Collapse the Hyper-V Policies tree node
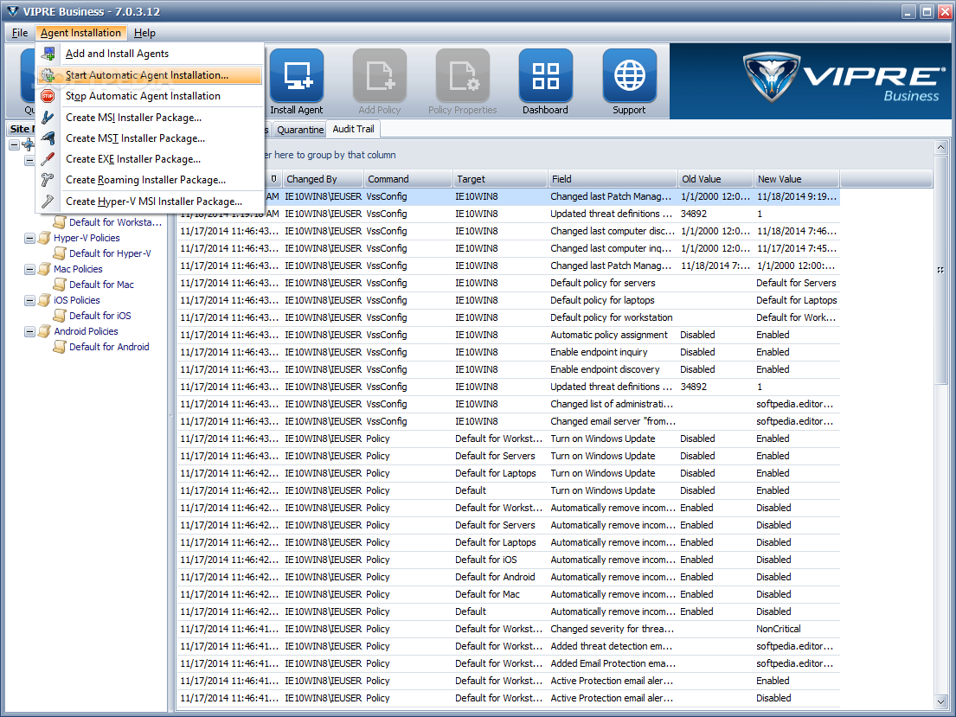This screenshot has width=956, height=717. click(x=29, y=239)
